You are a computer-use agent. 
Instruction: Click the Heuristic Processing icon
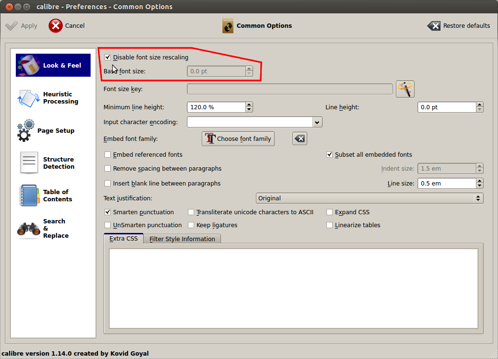click(29, 98)
